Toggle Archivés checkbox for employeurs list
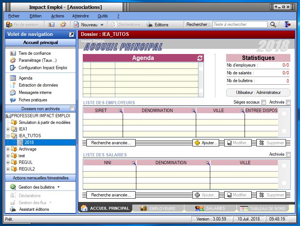The image size is (300, 226). 288,102
